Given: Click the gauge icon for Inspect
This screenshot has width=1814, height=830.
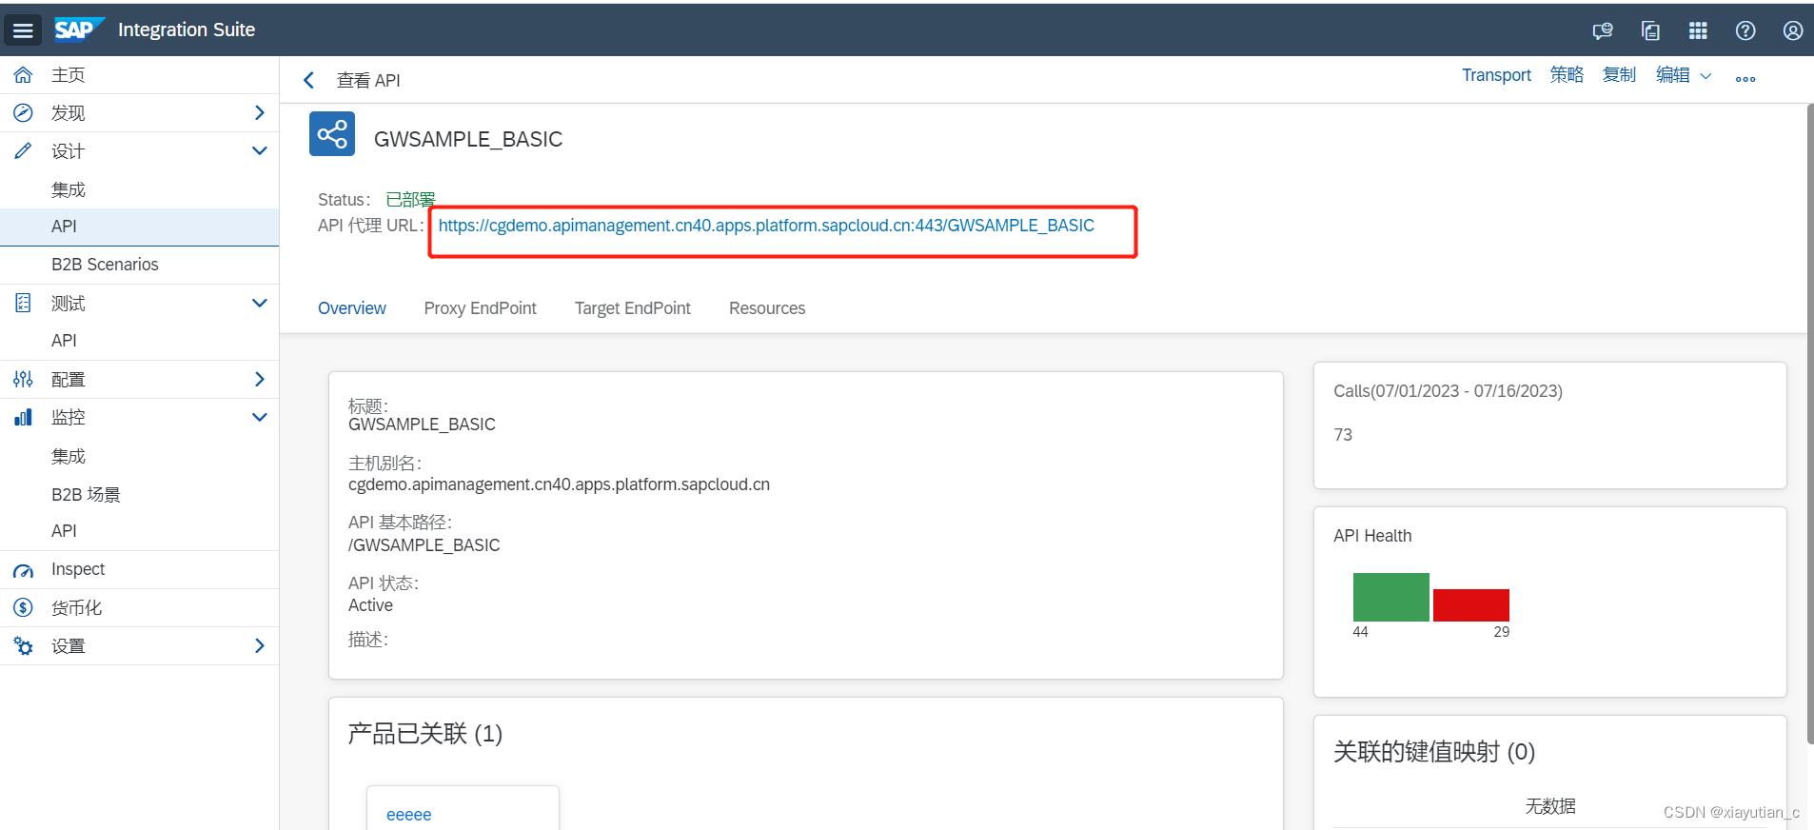Looking at the screenshot, I should [23, 570].
